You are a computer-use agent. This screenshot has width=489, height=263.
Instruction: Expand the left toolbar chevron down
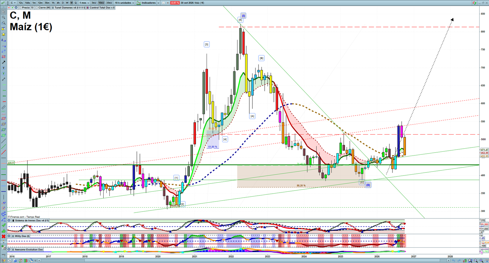coord(4,243)
